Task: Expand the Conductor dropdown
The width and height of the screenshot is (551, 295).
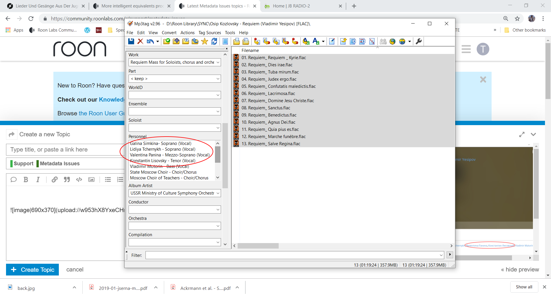Action: point(218,209)
